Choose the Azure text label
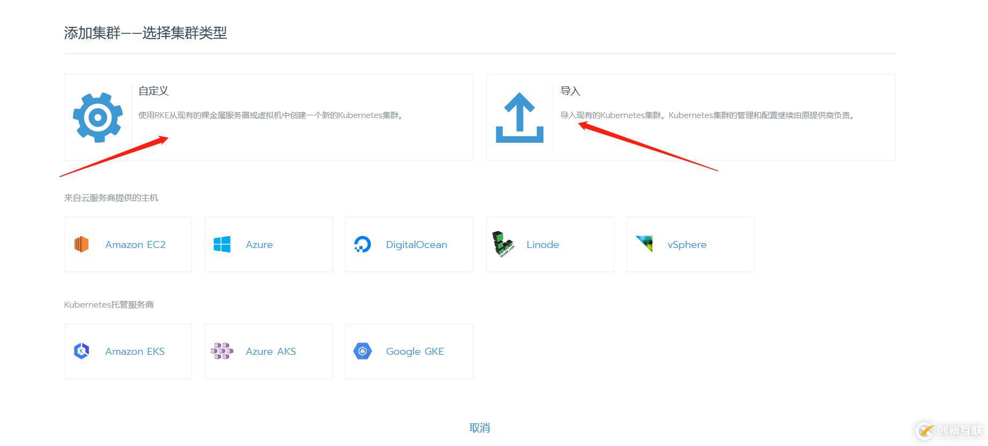 (259, 245)
